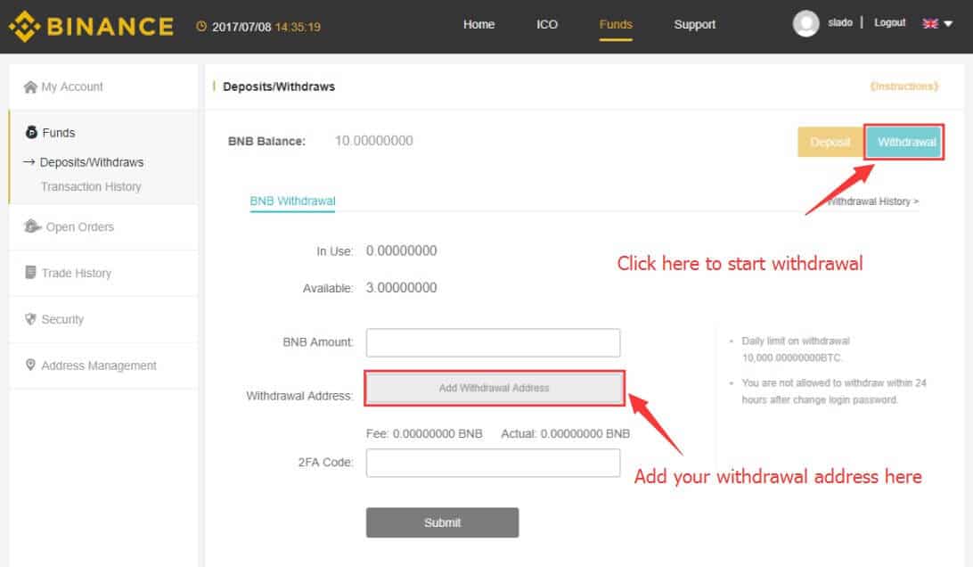This screenshot has height=567, width=973.
Task: Click the Actual: 0.00000000 BNB text
Action: (565, 433)
